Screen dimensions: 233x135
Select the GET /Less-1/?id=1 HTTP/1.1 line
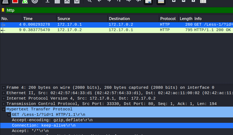122,114
